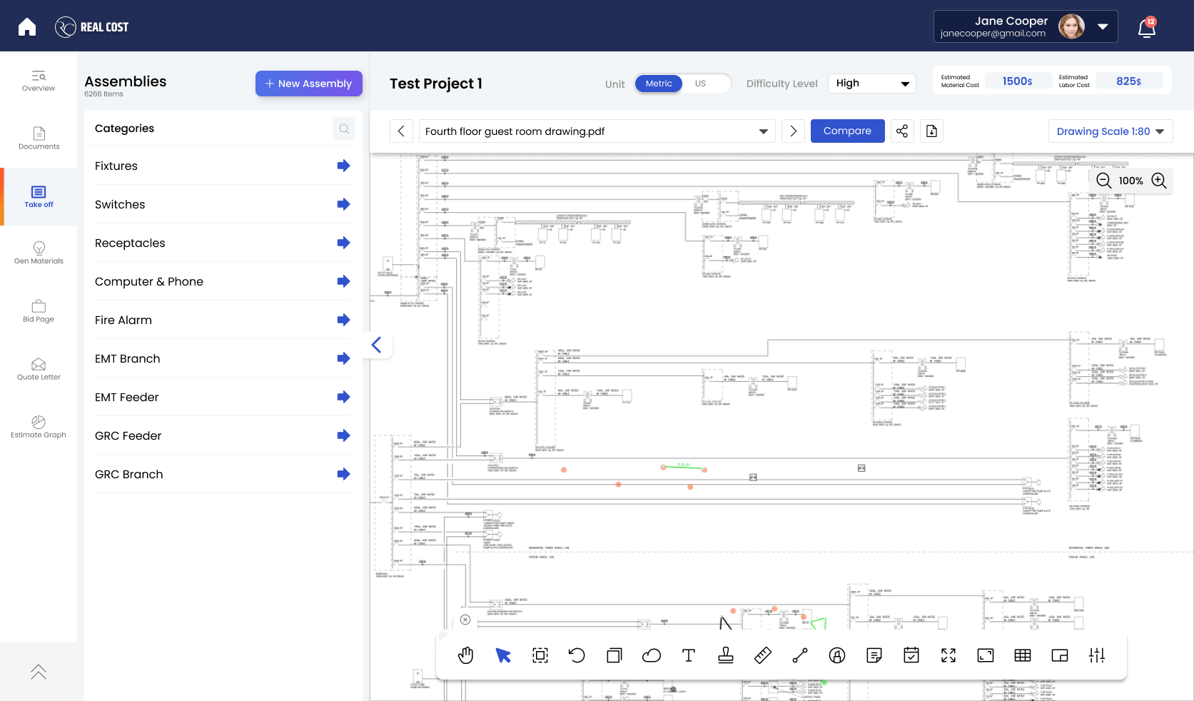Click the Undo icon in the toolbar

577,655
